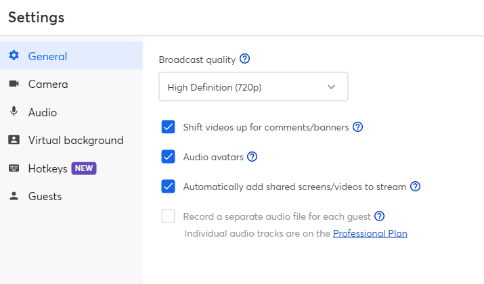
Task: Open the Camera settings tab
Action: point(71,84)
